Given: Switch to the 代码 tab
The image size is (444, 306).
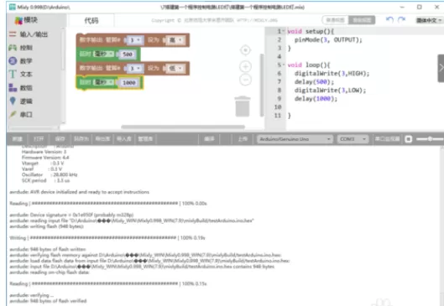Looking at the screenshot, I should 91,20.
